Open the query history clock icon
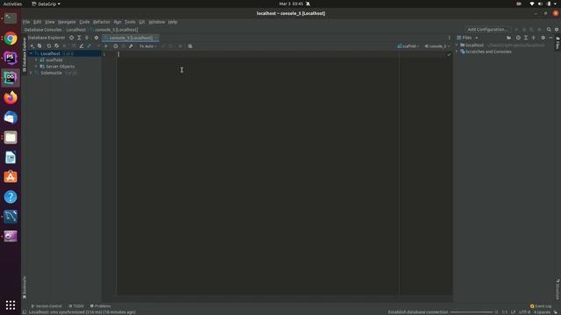This screenshot has width=561, height=315. [x=116, y=46]
